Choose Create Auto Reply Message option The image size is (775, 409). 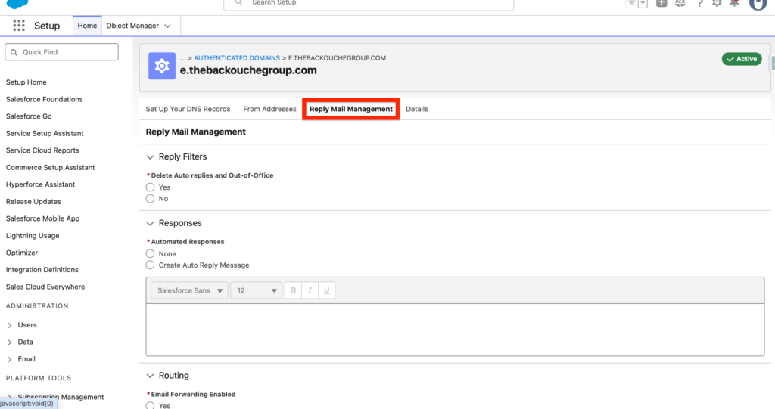[151, 265]
